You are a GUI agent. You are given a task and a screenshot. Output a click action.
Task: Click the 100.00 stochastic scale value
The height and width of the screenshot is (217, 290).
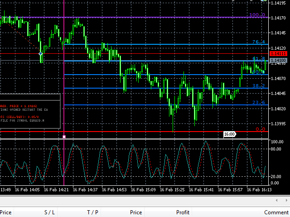277,142
